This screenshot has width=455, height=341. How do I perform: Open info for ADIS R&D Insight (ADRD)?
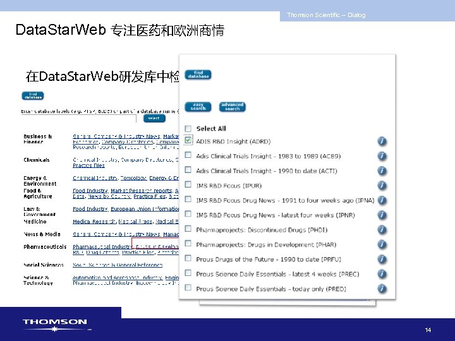[382, 141]
